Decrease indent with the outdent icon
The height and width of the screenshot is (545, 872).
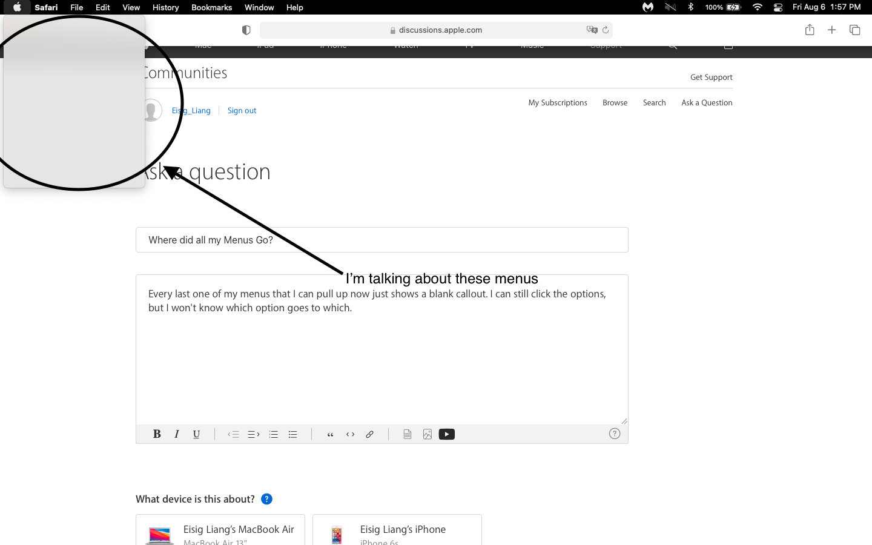(234, 434)
